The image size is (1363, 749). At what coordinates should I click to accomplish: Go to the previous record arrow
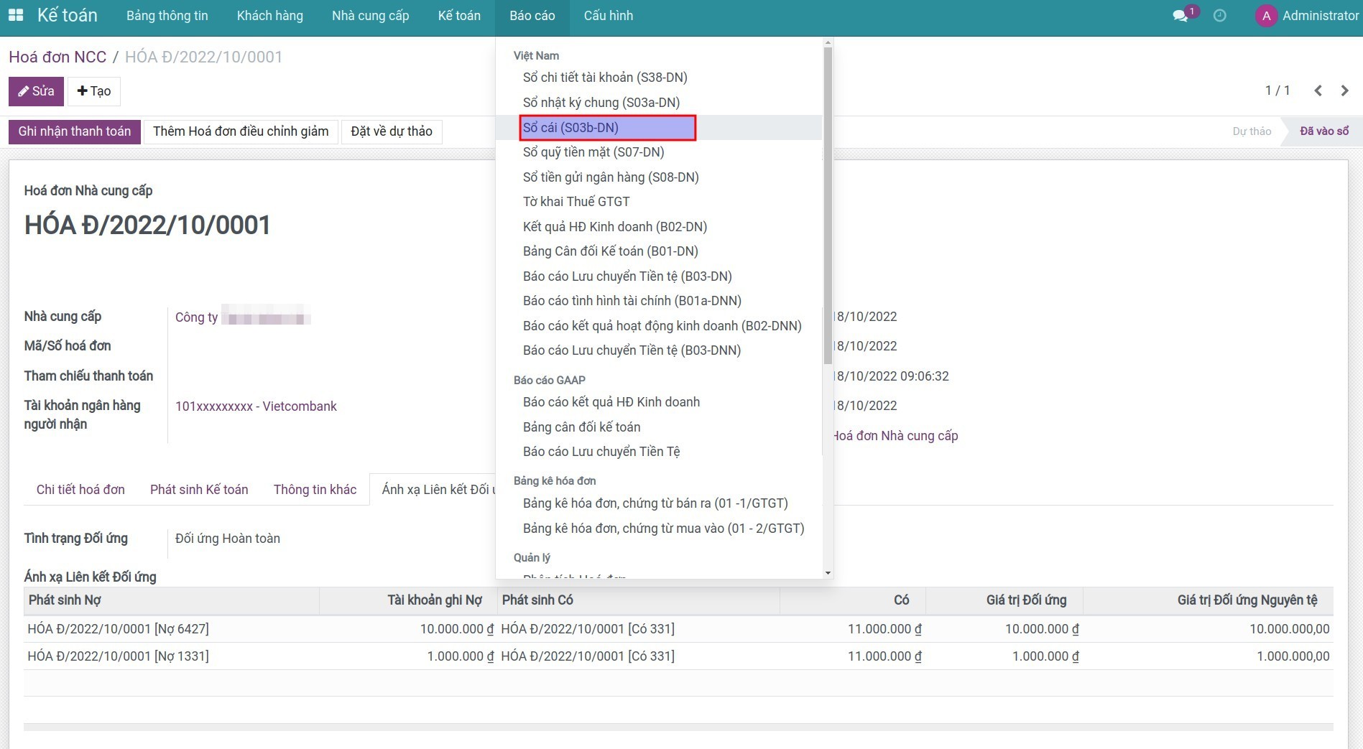[1318, 90]
